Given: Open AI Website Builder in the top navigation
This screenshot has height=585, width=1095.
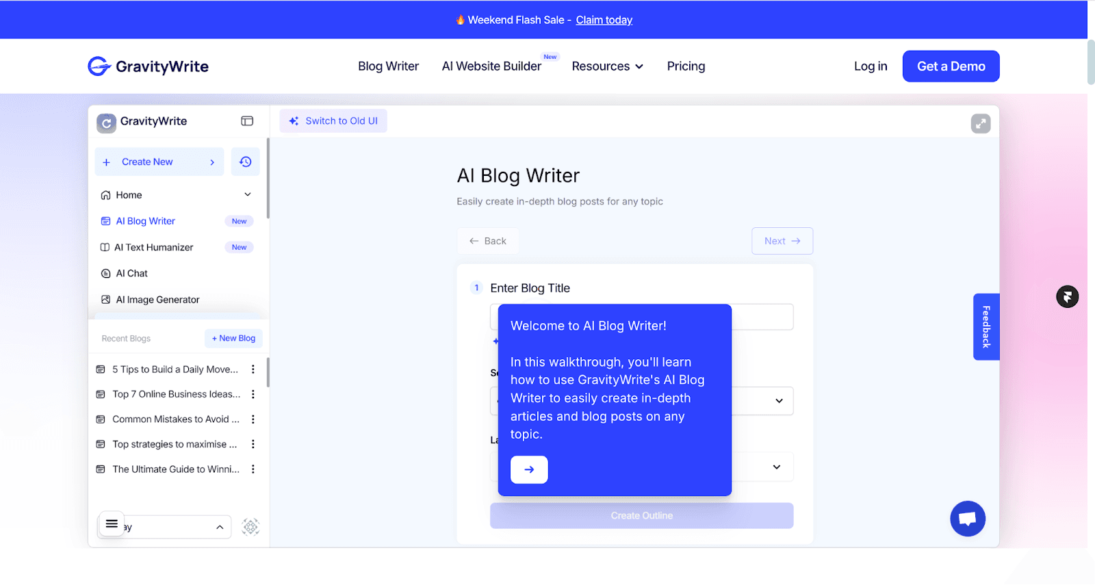Looking at the screenshot, I should [491, 66].
